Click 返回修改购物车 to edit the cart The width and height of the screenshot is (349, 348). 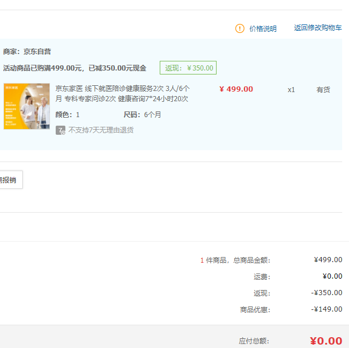click(318, 28)
